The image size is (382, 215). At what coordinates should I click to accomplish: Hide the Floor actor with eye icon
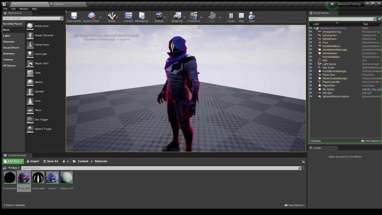311,42
